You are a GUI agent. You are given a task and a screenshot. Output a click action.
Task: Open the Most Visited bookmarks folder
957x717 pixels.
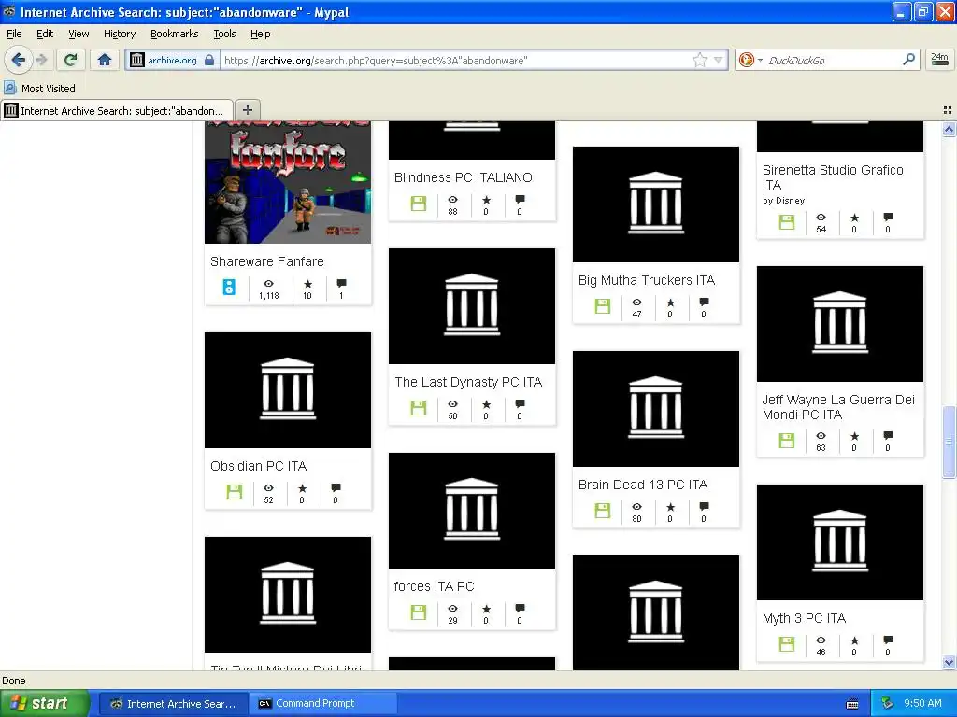(40, 89)
